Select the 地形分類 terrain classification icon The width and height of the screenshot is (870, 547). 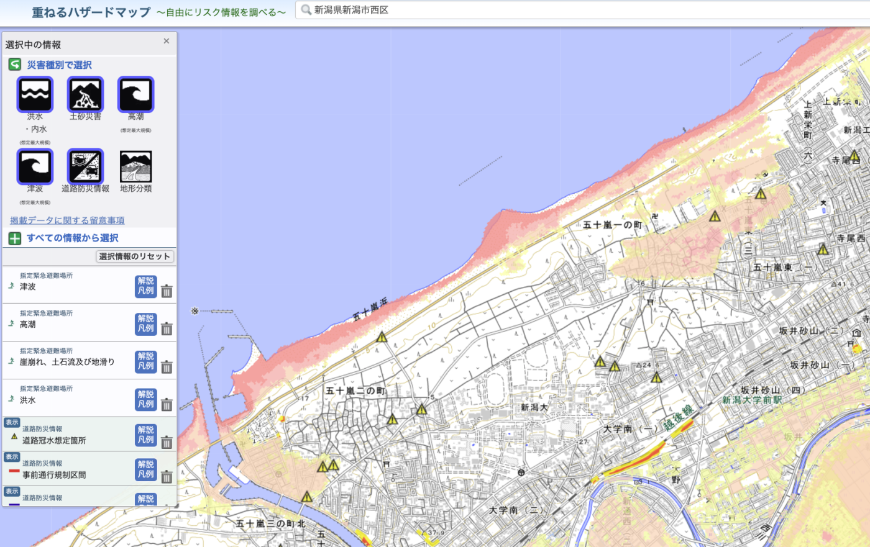135,166
